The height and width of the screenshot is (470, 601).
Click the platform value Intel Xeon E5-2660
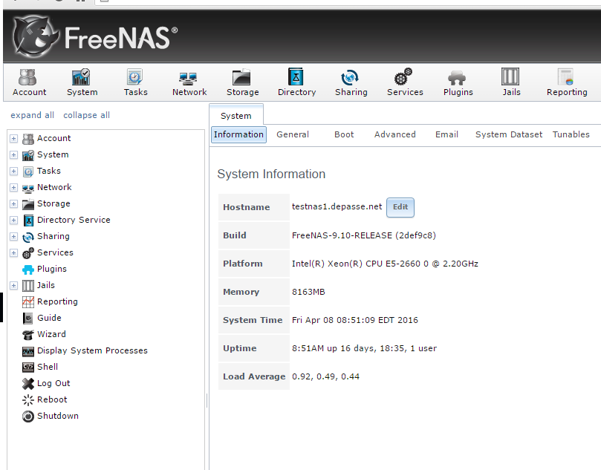[385, 264]
